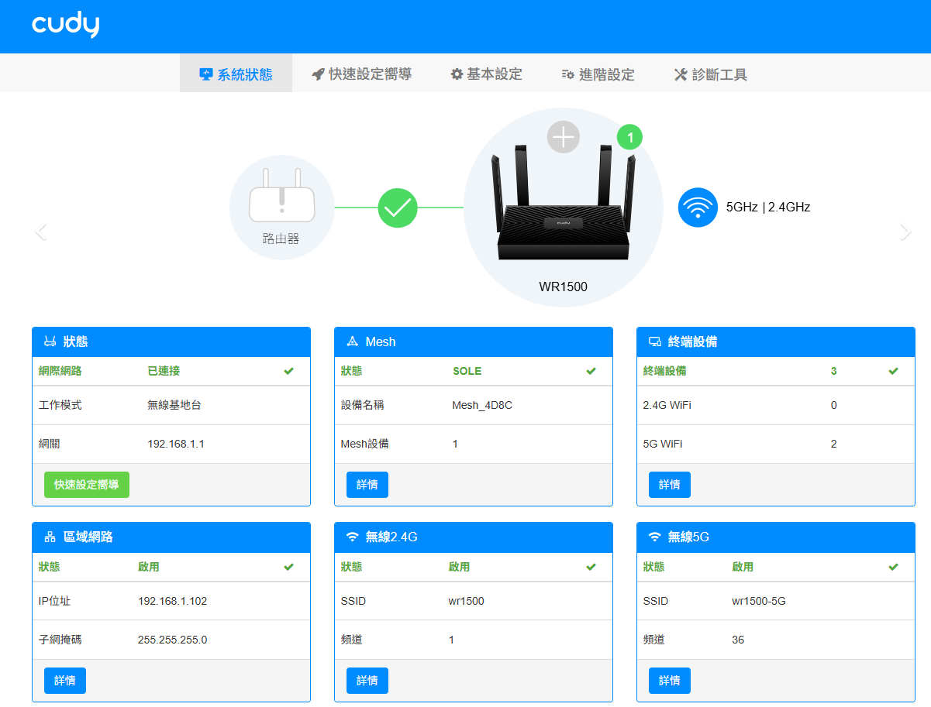Open 詳情 in the Mesh panel
This screenshot has width=931, height=707.
[x=367, y=484]
